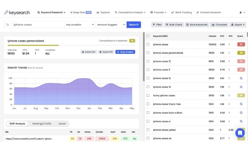248x149 pixels.
Task: Click the Compare button
Action: (219, 25)
